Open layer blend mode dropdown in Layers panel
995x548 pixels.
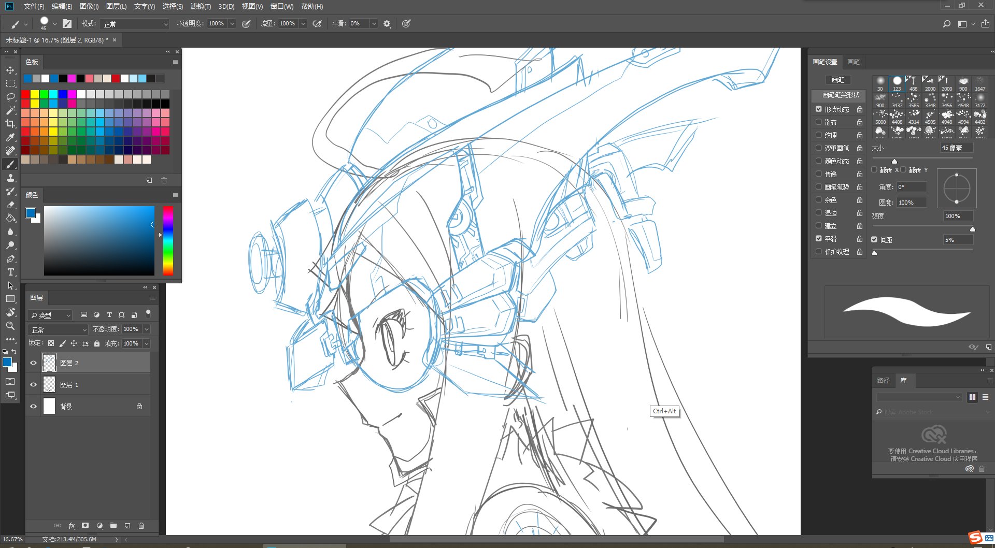(x=58, y=329)
